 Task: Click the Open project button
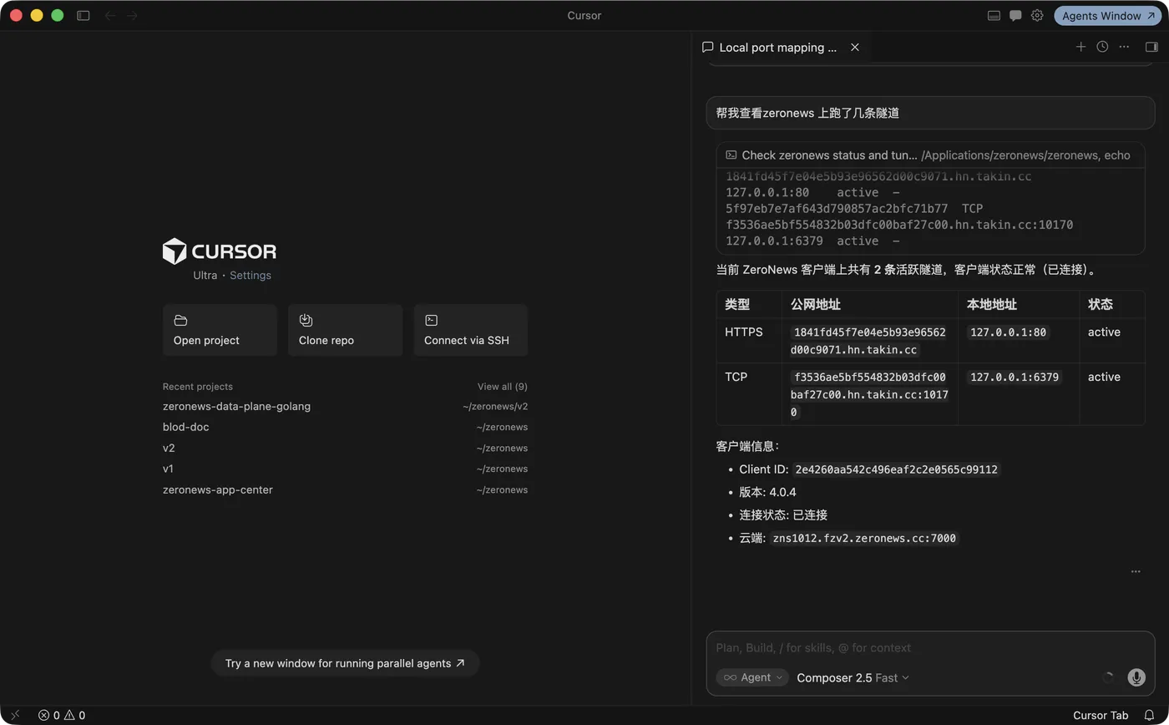click(x=220, y=330)
